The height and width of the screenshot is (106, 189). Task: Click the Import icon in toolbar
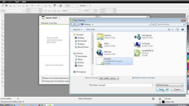click(46, 6)
